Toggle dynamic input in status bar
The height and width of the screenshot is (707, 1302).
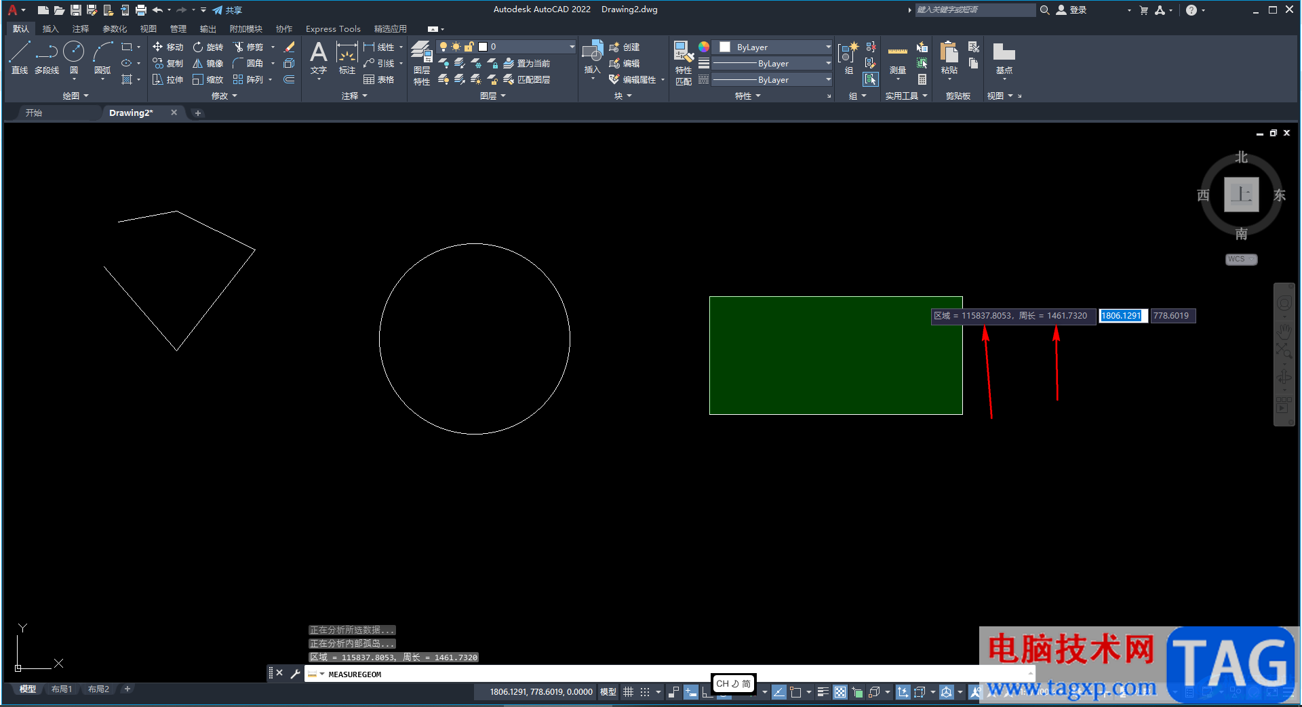(690, 692)
